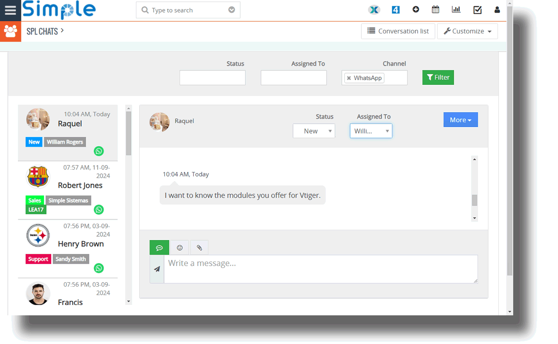This screenshot has height=344, width=558.
Task: Focus the Type to search field
Action: (x=188, y=10)
